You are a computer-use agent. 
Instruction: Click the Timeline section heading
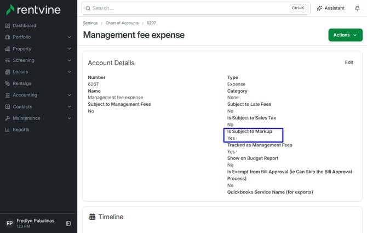coord(111,217)
